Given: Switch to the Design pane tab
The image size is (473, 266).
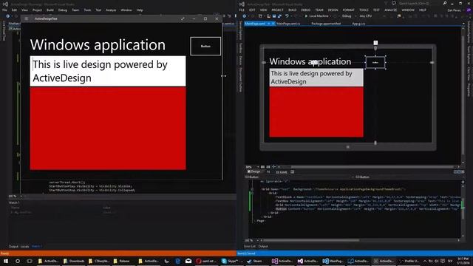Looking at the screenshot, I should [x=253, y=171].
